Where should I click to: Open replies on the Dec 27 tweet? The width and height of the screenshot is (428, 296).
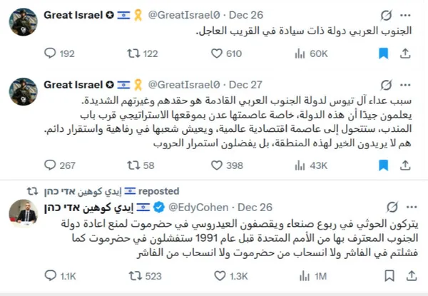tap(49, 165)
